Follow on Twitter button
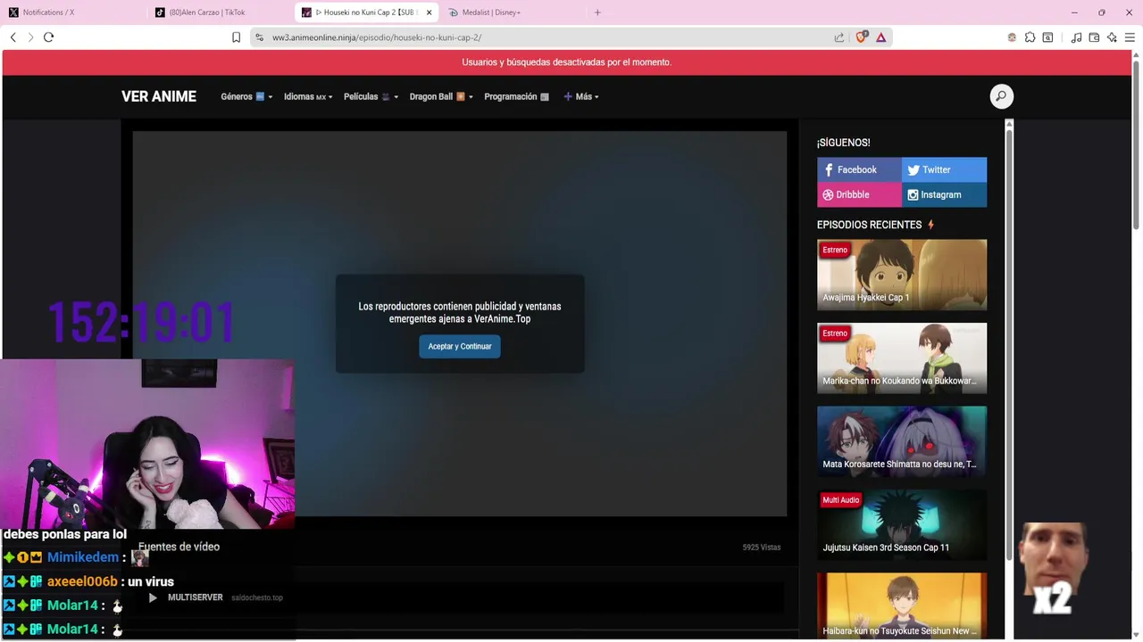Screen dimensions: 1143x642 click(944, 169)
